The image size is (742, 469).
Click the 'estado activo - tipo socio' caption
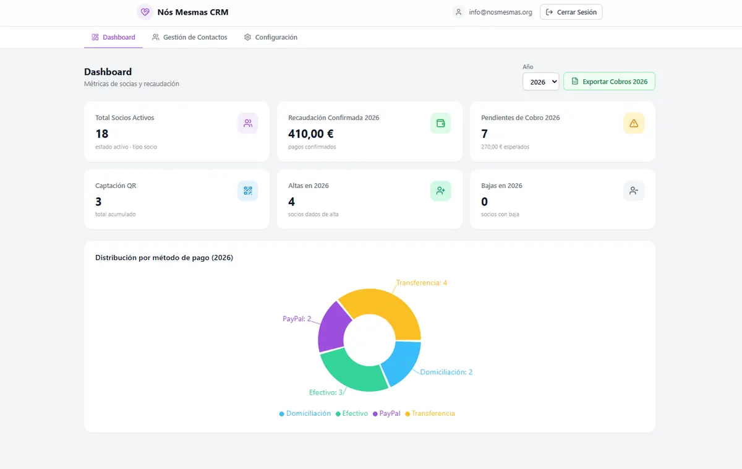126,147
